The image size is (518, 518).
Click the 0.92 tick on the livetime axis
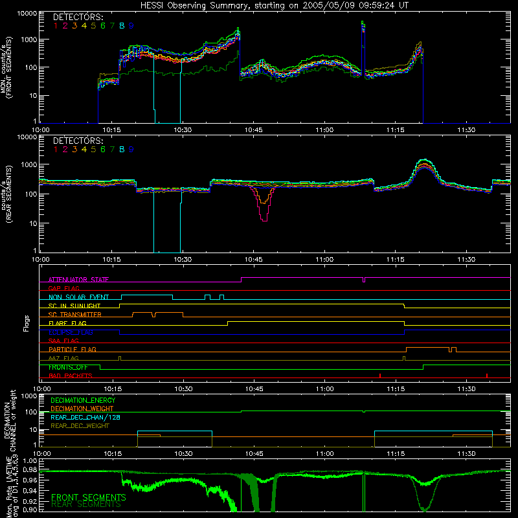30,501
